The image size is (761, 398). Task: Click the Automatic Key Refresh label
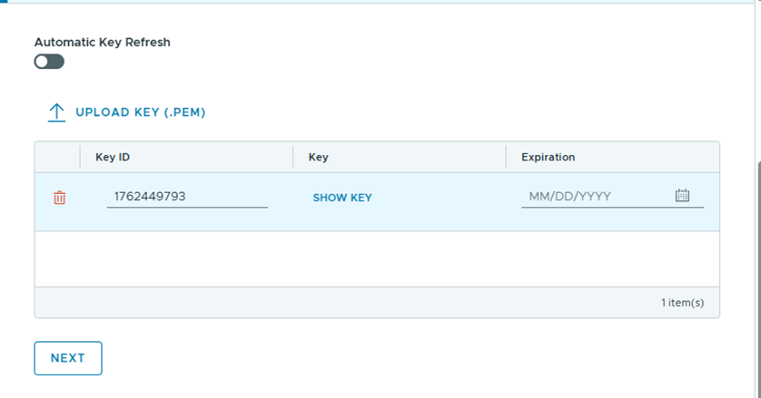(102, 42)
